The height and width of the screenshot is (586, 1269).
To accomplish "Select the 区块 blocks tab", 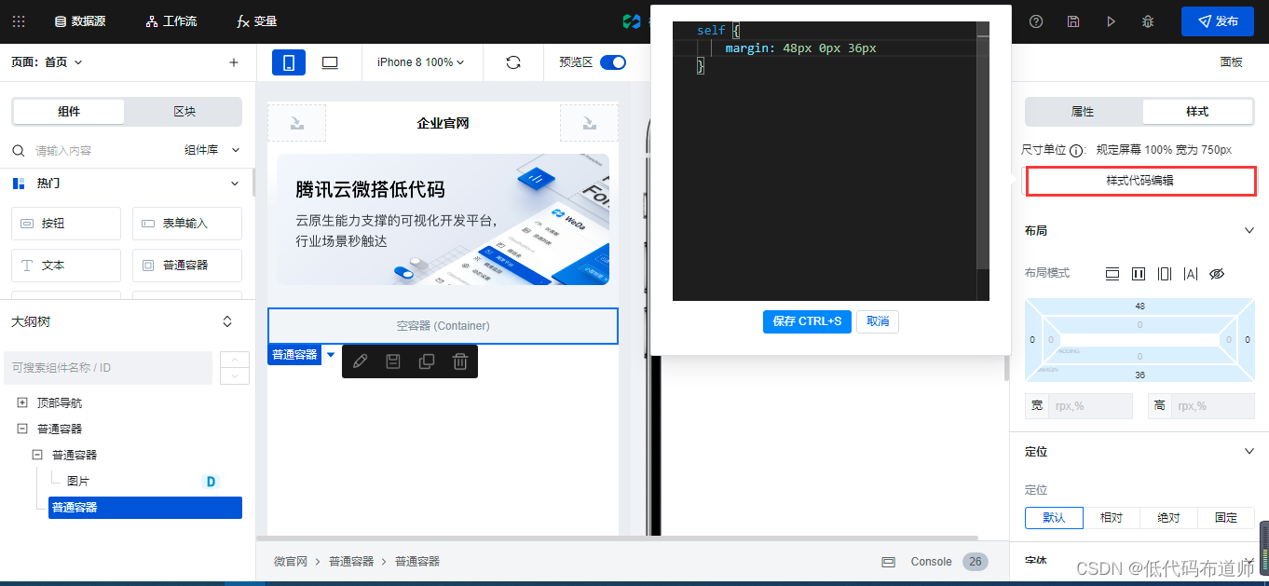I will click(184, 112).
